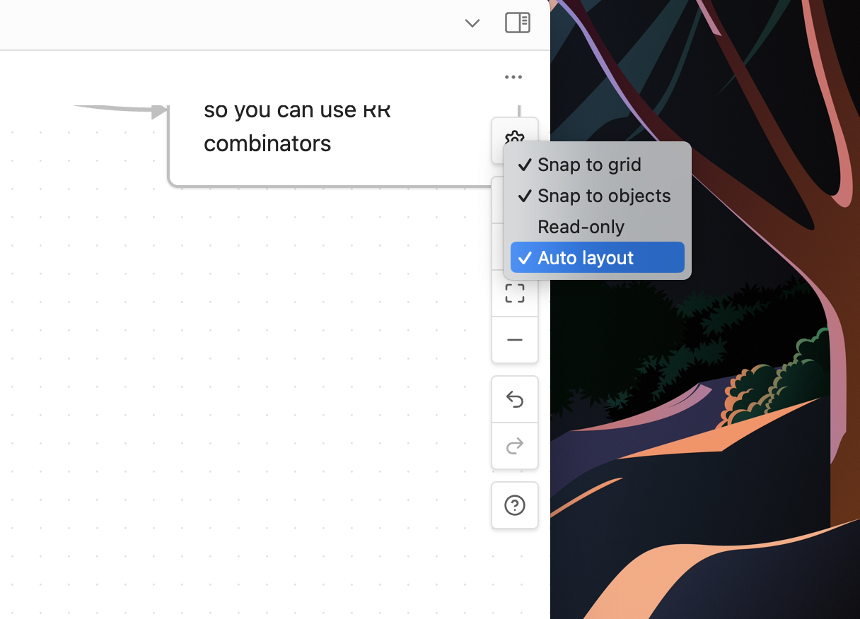Uncheck Auto layout menu item

[598, 258]
